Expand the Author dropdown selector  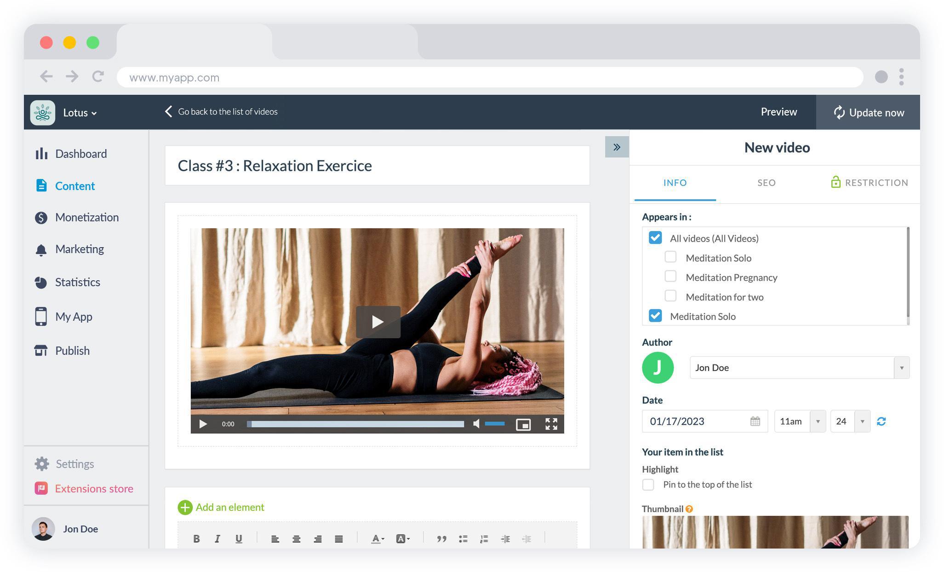click(902, 368)
